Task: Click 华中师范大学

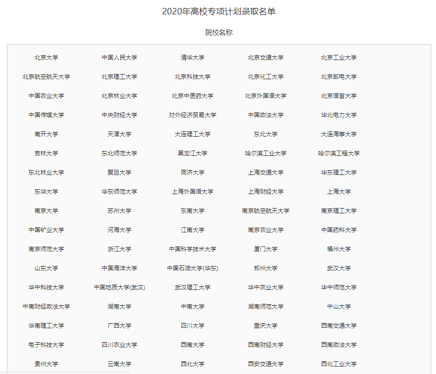Action: 339,287
